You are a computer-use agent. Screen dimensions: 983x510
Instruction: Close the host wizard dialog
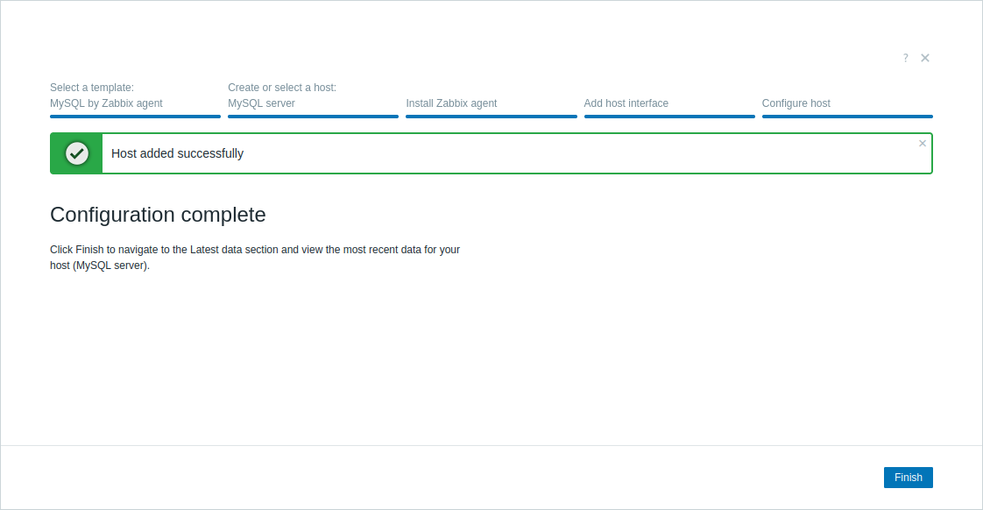924,58
